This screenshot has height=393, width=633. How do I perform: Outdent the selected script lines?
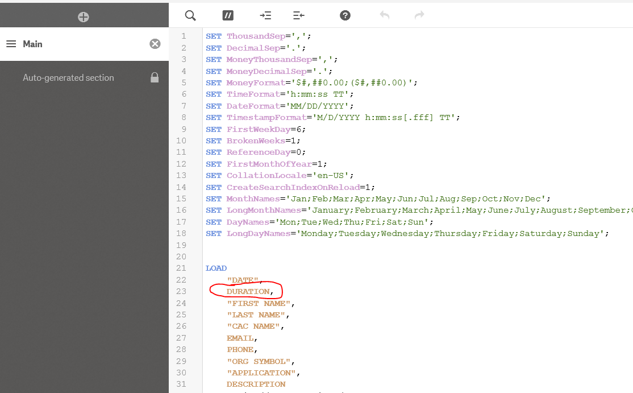299,15
